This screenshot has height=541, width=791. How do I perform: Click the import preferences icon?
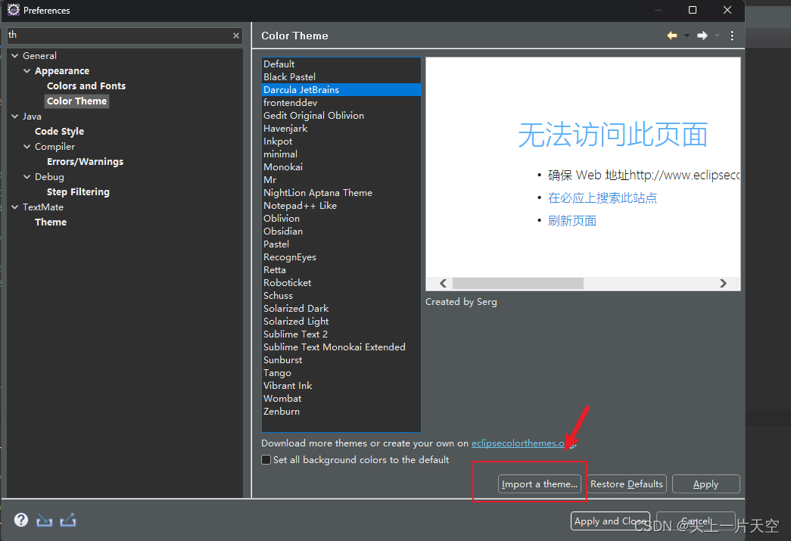[45, 520]
